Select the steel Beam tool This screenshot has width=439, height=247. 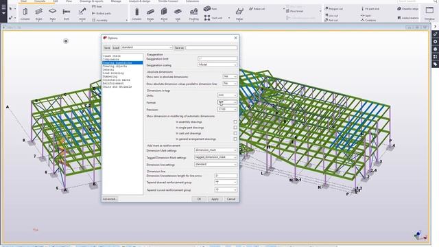[38, 13]
